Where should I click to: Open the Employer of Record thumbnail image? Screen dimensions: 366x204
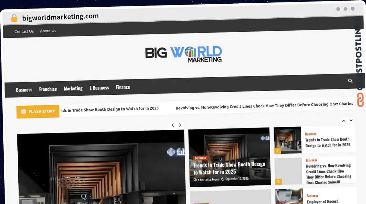(289, 197)
